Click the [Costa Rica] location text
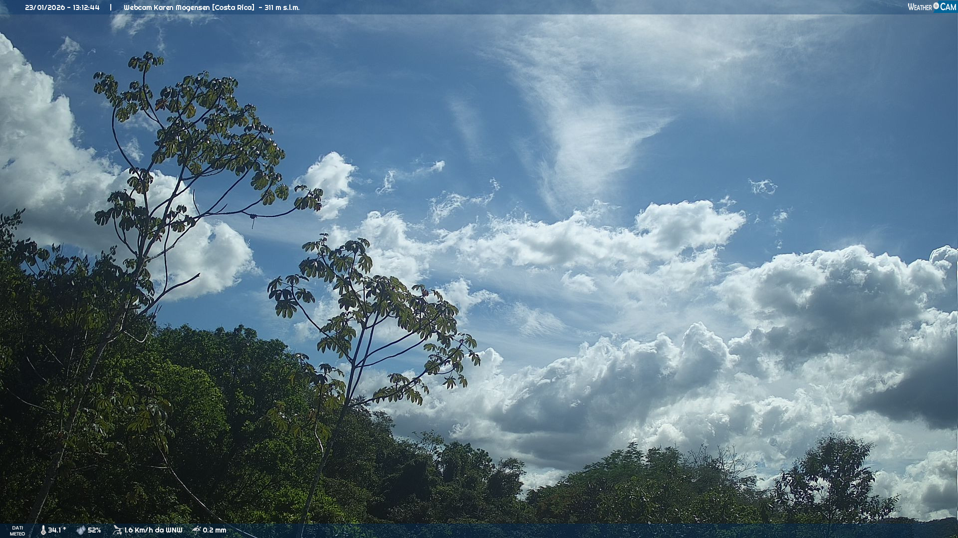The width and height of the screenshot is (958, 538). [x=233, y=7]
